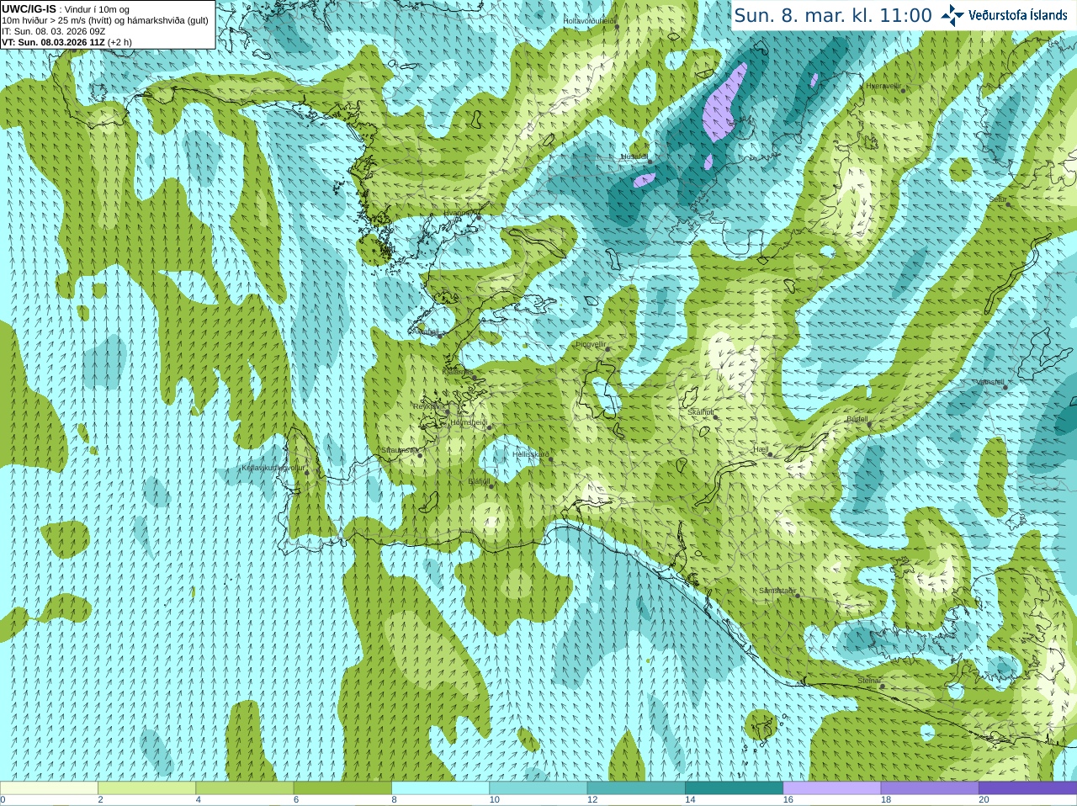Select the Hólmsheiði station label
This screenshot has width=1077, height=806.
click(470, 422)
